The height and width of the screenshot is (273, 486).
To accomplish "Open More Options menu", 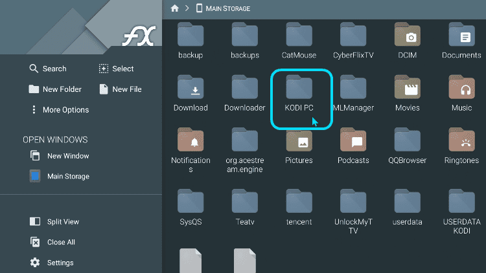I will (x=60, y=109).
